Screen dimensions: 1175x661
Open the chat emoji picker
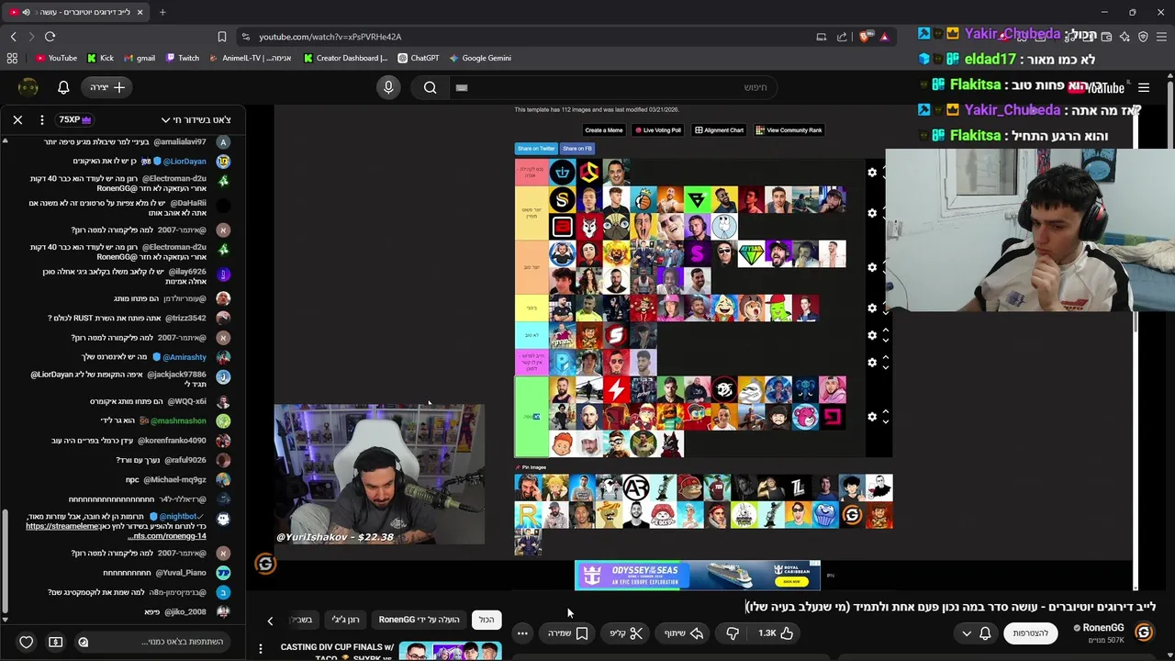point(83,642)
